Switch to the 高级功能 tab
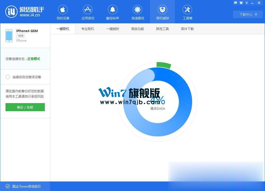This screenshot has width=265, height=191. (138, 29)
